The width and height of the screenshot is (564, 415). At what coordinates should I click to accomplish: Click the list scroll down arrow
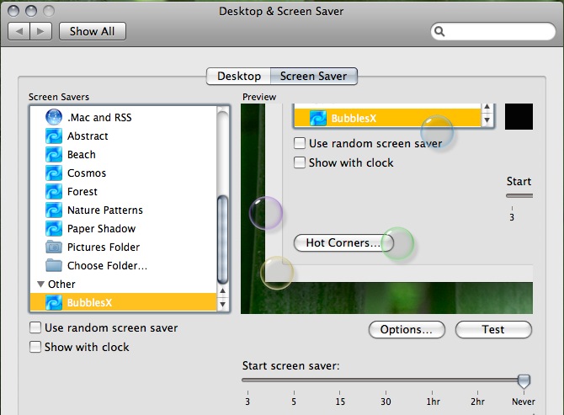point(222,304)
